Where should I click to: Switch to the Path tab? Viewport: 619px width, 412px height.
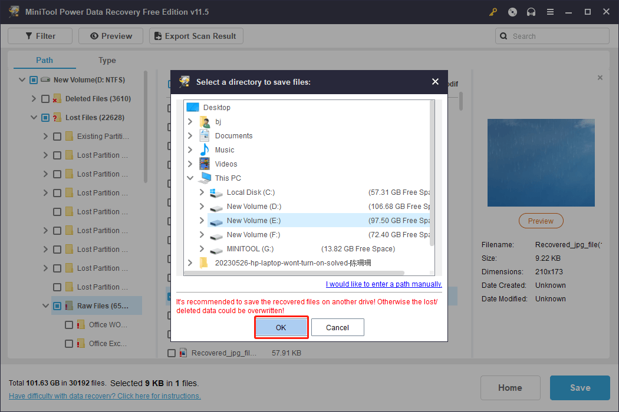point(44,60)
